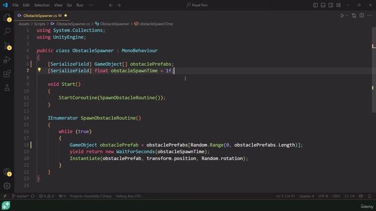The width and height of the screenshot is (376, 211).
Task: Open the Explorer view in the activity bar
Action: tap(7, 18)
